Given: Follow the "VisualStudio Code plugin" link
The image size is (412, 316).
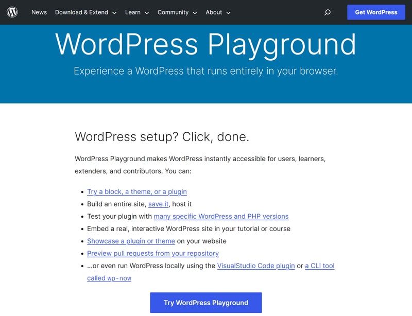Looking at the screenshot, I should pos(256,266).
